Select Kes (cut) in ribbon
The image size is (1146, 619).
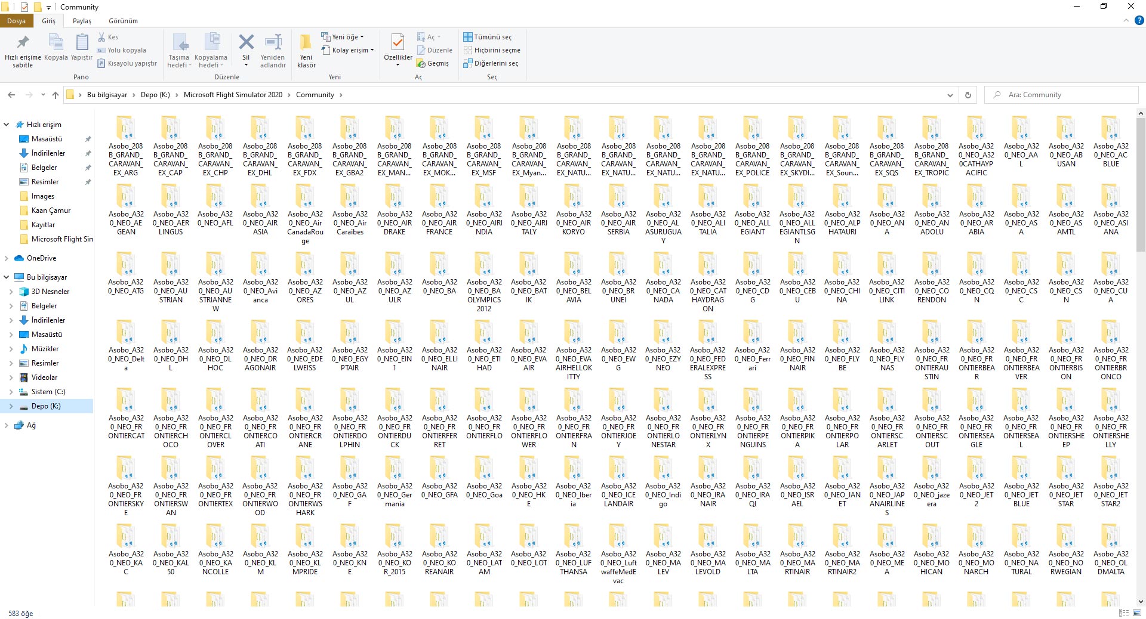[108, 37]
